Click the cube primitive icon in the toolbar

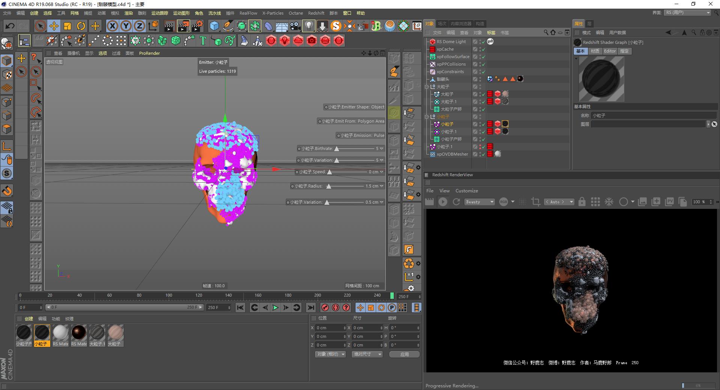[214, 26]
